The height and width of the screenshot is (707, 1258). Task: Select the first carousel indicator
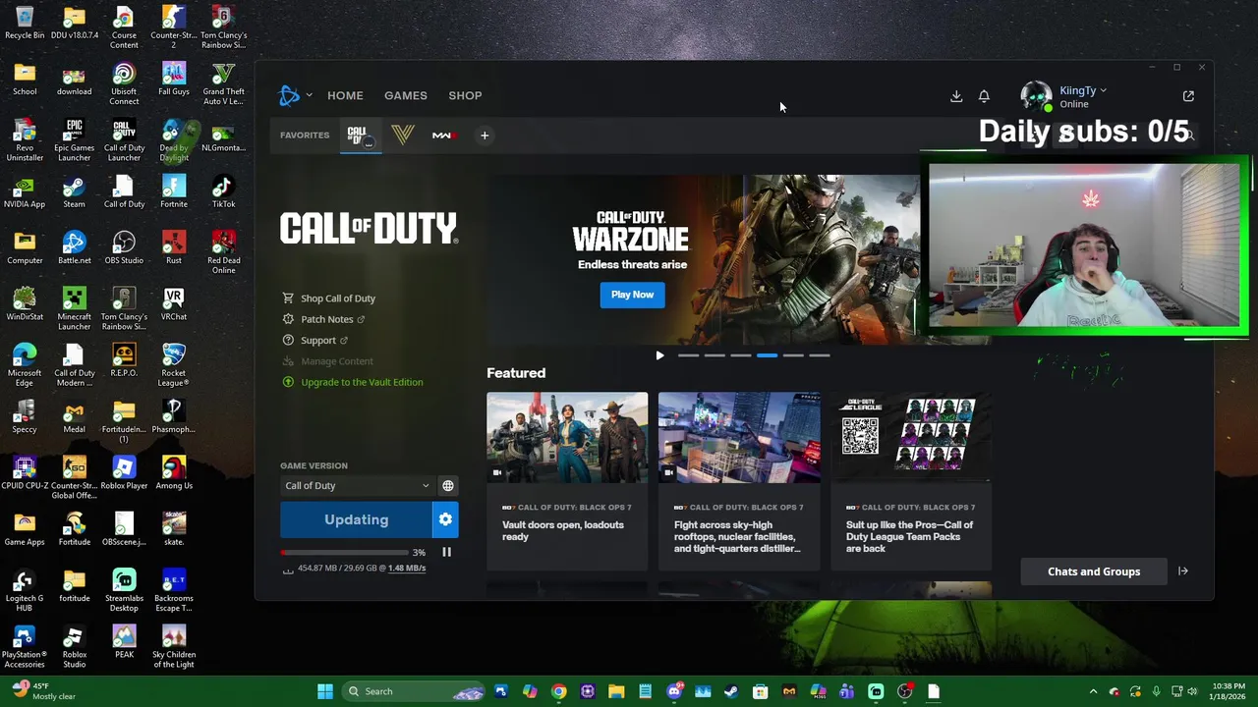[688, 355]
